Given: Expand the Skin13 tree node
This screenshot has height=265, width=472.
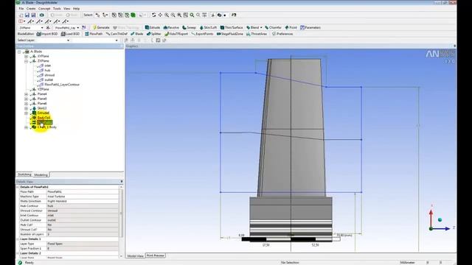Looking at the screenshot, I should click(27, 108).
